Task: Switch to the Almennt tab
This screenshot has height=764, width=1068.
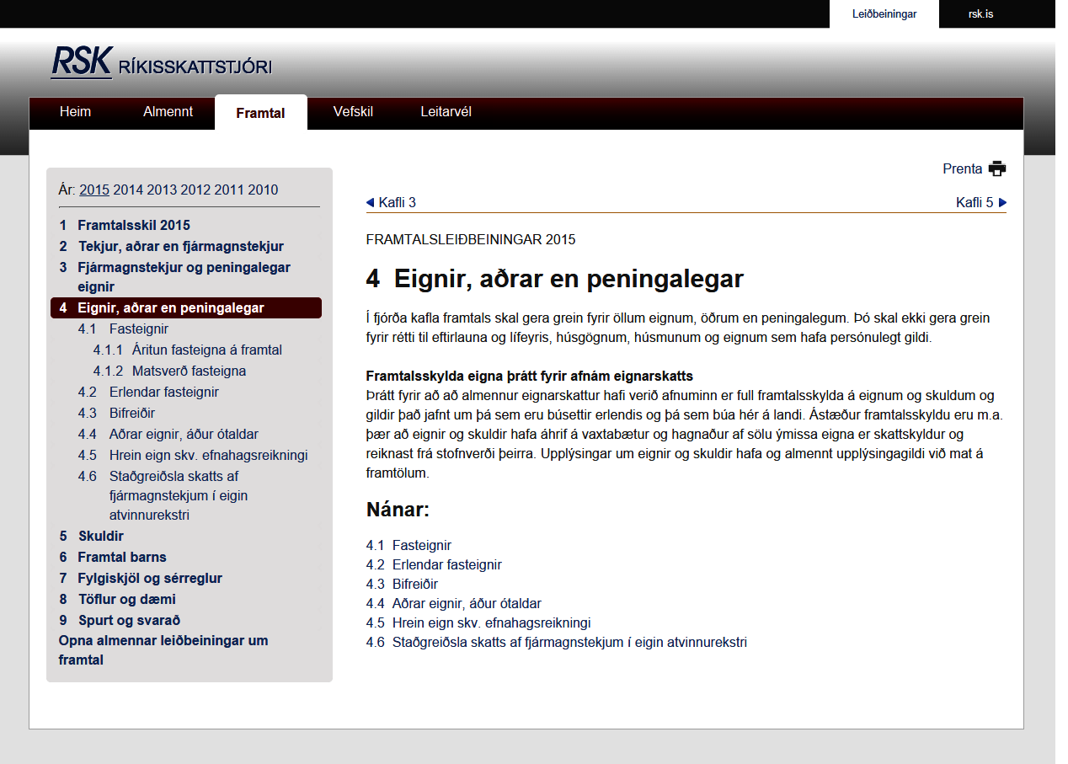Action: pos(168,112)
